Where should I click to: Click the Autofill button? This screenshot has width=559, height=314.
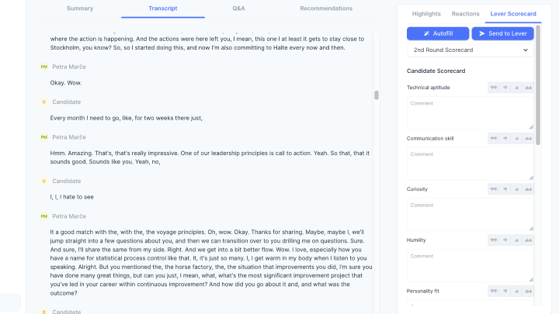[438, 33]
